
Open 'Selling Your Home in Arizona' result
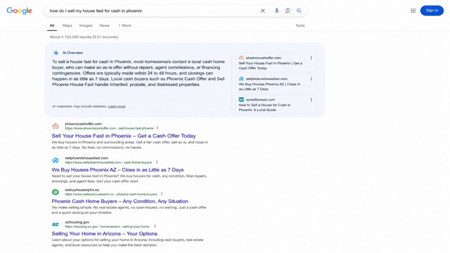click(105, 234)
